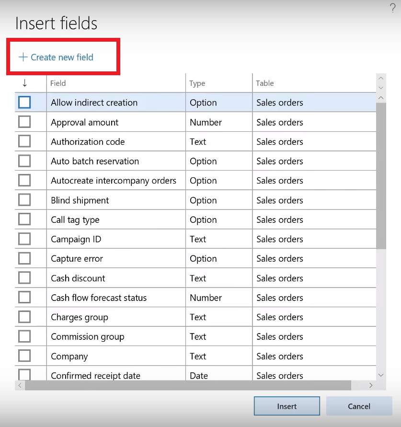Click the grid header's small down chevron
The image size is (401, 427).
coord(381,88)
